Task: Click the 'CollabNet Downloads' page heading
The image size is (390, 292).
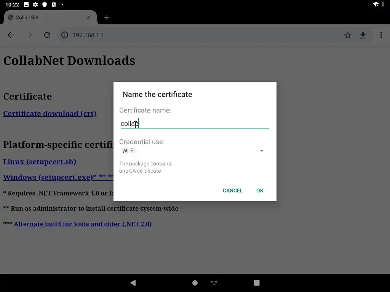Action: click(69, 60)
